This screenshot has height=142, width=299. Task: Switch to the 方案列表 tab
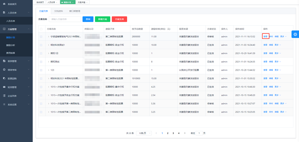[x=44, y=11]
